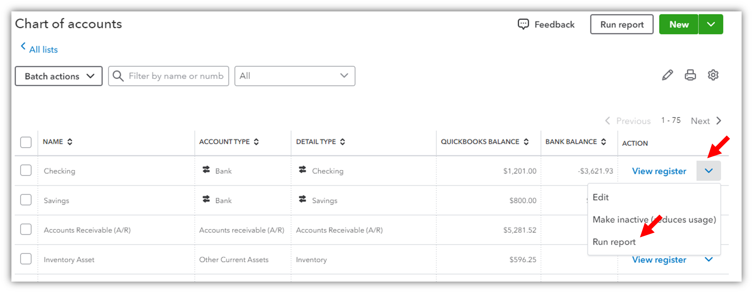
Task: Sort by QuickBooks Balance column arrows
Action: [526, 142]
